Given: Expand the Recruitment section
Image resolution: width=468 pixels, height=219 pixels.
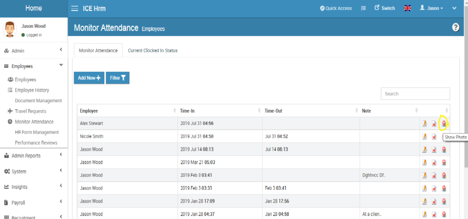Looking at the screenshot, I should click(x=34, y=217).
